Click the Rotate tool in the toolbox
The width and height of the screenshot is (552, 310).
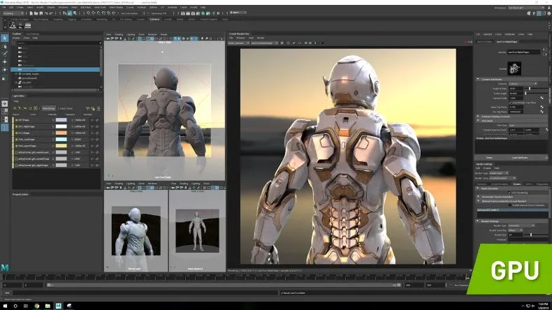pos(5,69)
